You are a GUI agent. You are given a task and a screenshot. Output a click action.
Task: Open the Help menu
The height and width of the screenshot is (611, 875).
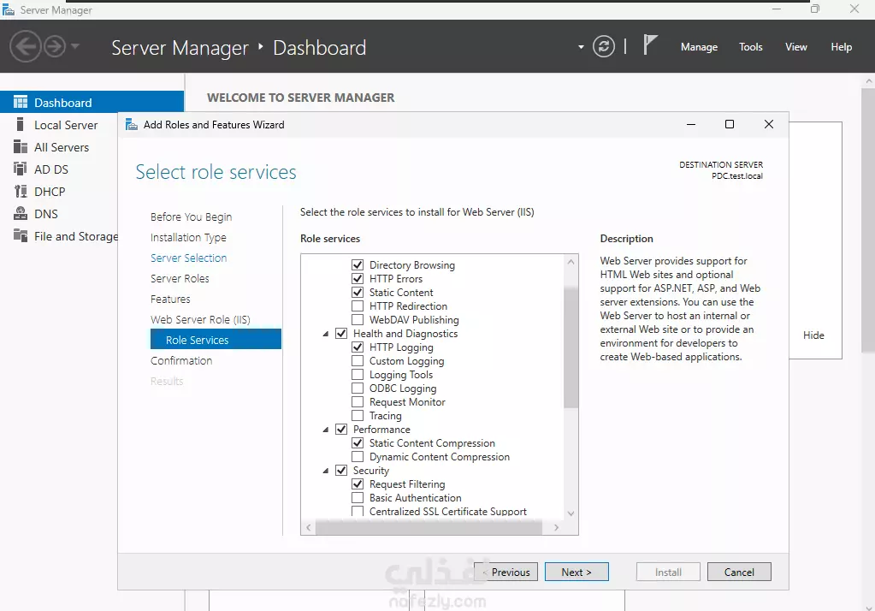point(841,47)
